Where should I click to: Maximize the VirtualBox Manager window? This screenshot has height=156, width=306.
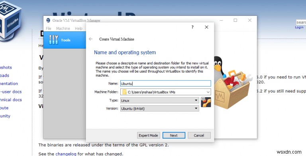[x=235, y=20]
